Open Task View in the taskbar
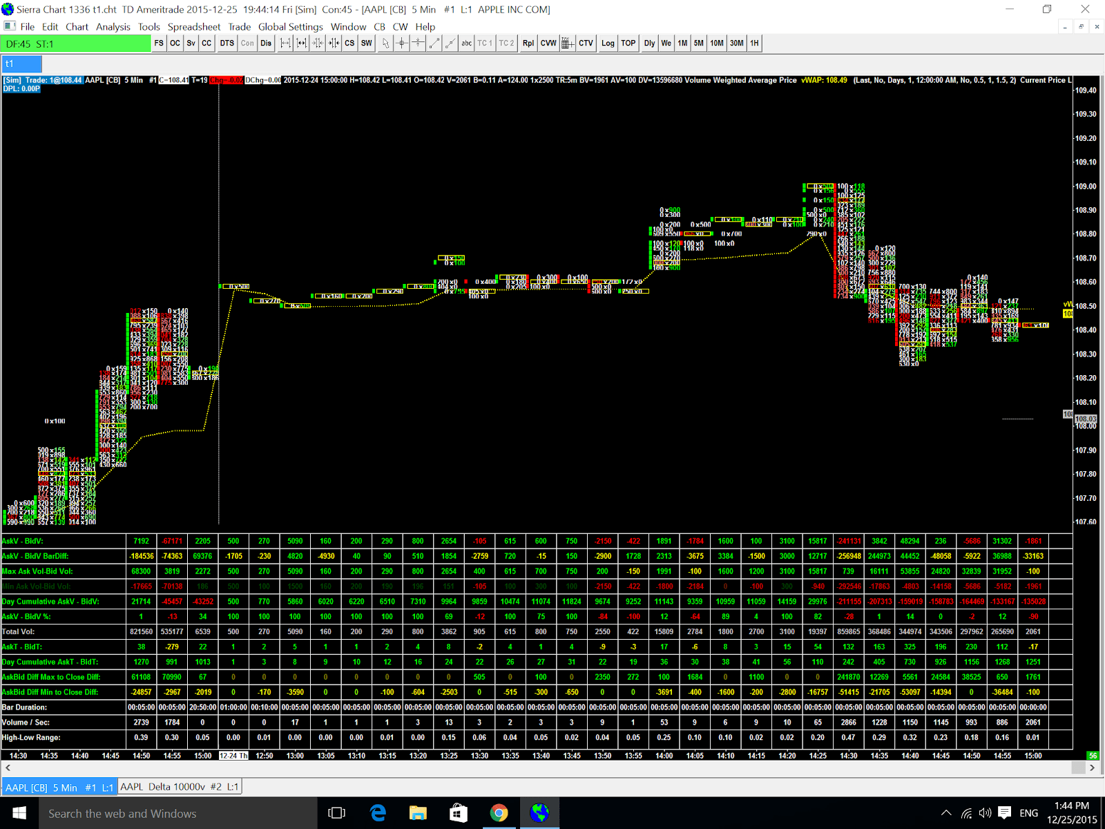The width and height of the screenshot is (1105, 829). click(x=336, y=813)
